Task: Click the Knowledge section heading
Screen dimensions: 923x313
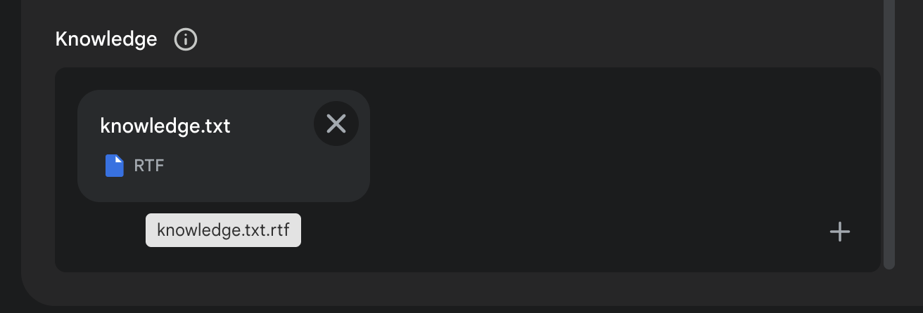Action: (x=106, y=39)
